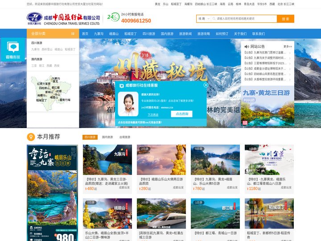Click the orange 搜索 button
The width and height of the screenshot is (321, 241).
285,19
